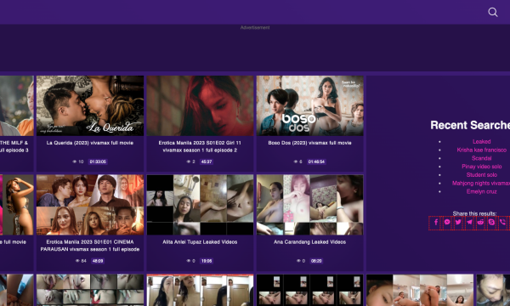Image resolution: width=510 pixels, height=306 pixels.
Task: Share results via Skype icon
Action: (x=491, y=223)
